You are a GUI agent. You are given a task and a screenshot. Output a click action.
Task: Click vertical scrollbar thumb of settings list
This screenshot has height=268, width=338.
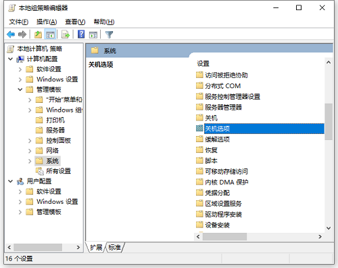coord(329,122)
